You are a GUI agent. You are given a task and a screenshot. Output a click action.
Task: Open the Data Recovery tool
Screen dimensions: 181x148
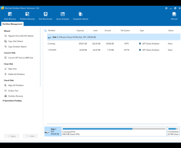point(10,16)
